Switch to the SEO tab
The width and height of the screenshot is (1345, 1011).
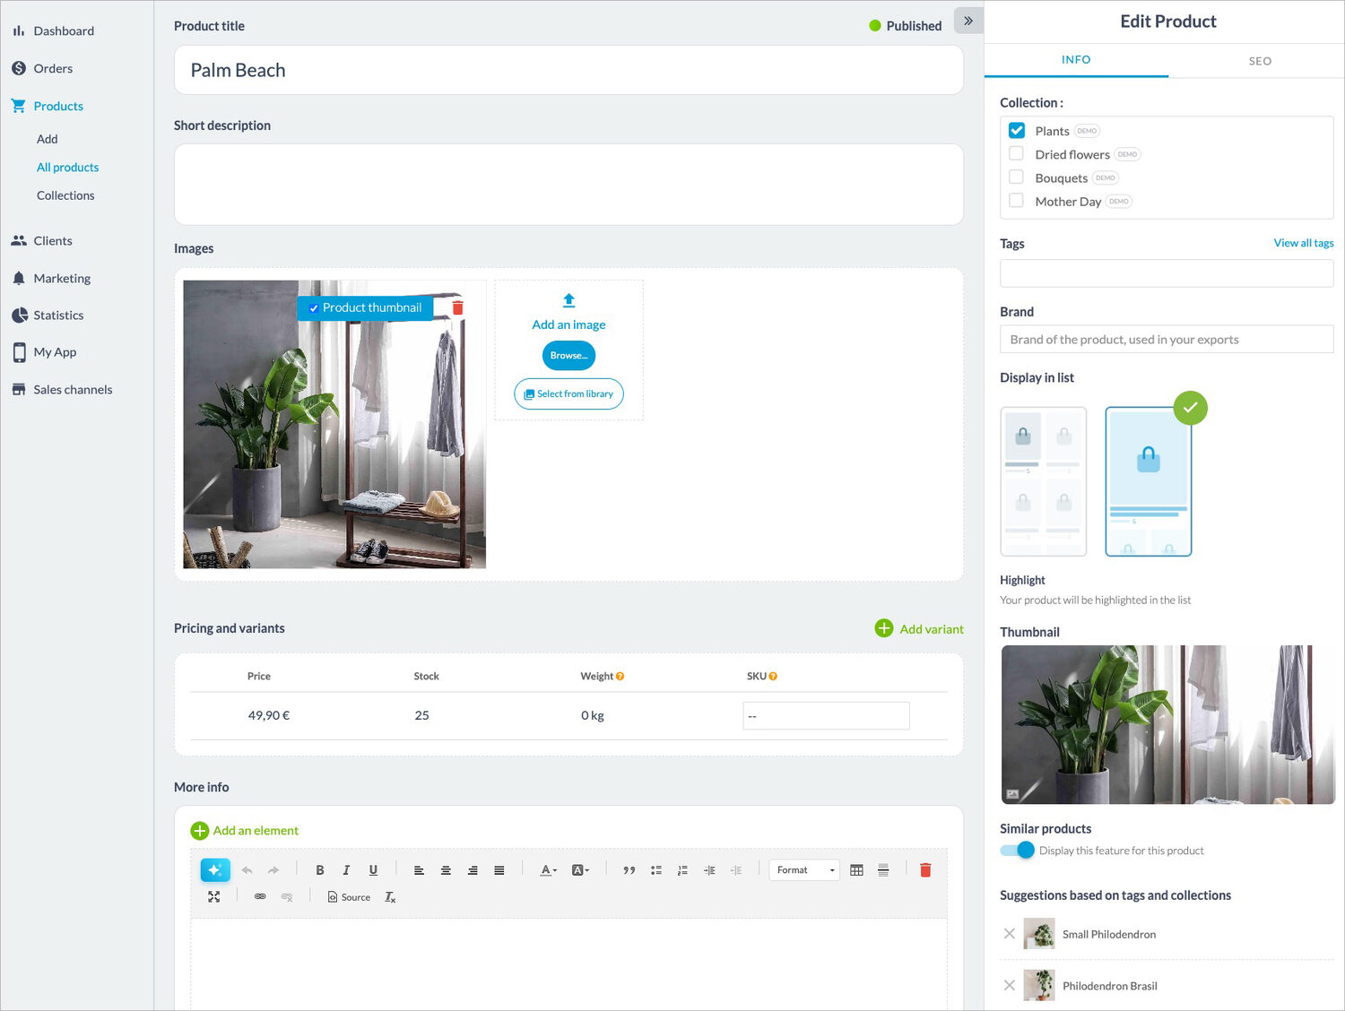(1260, 61)
